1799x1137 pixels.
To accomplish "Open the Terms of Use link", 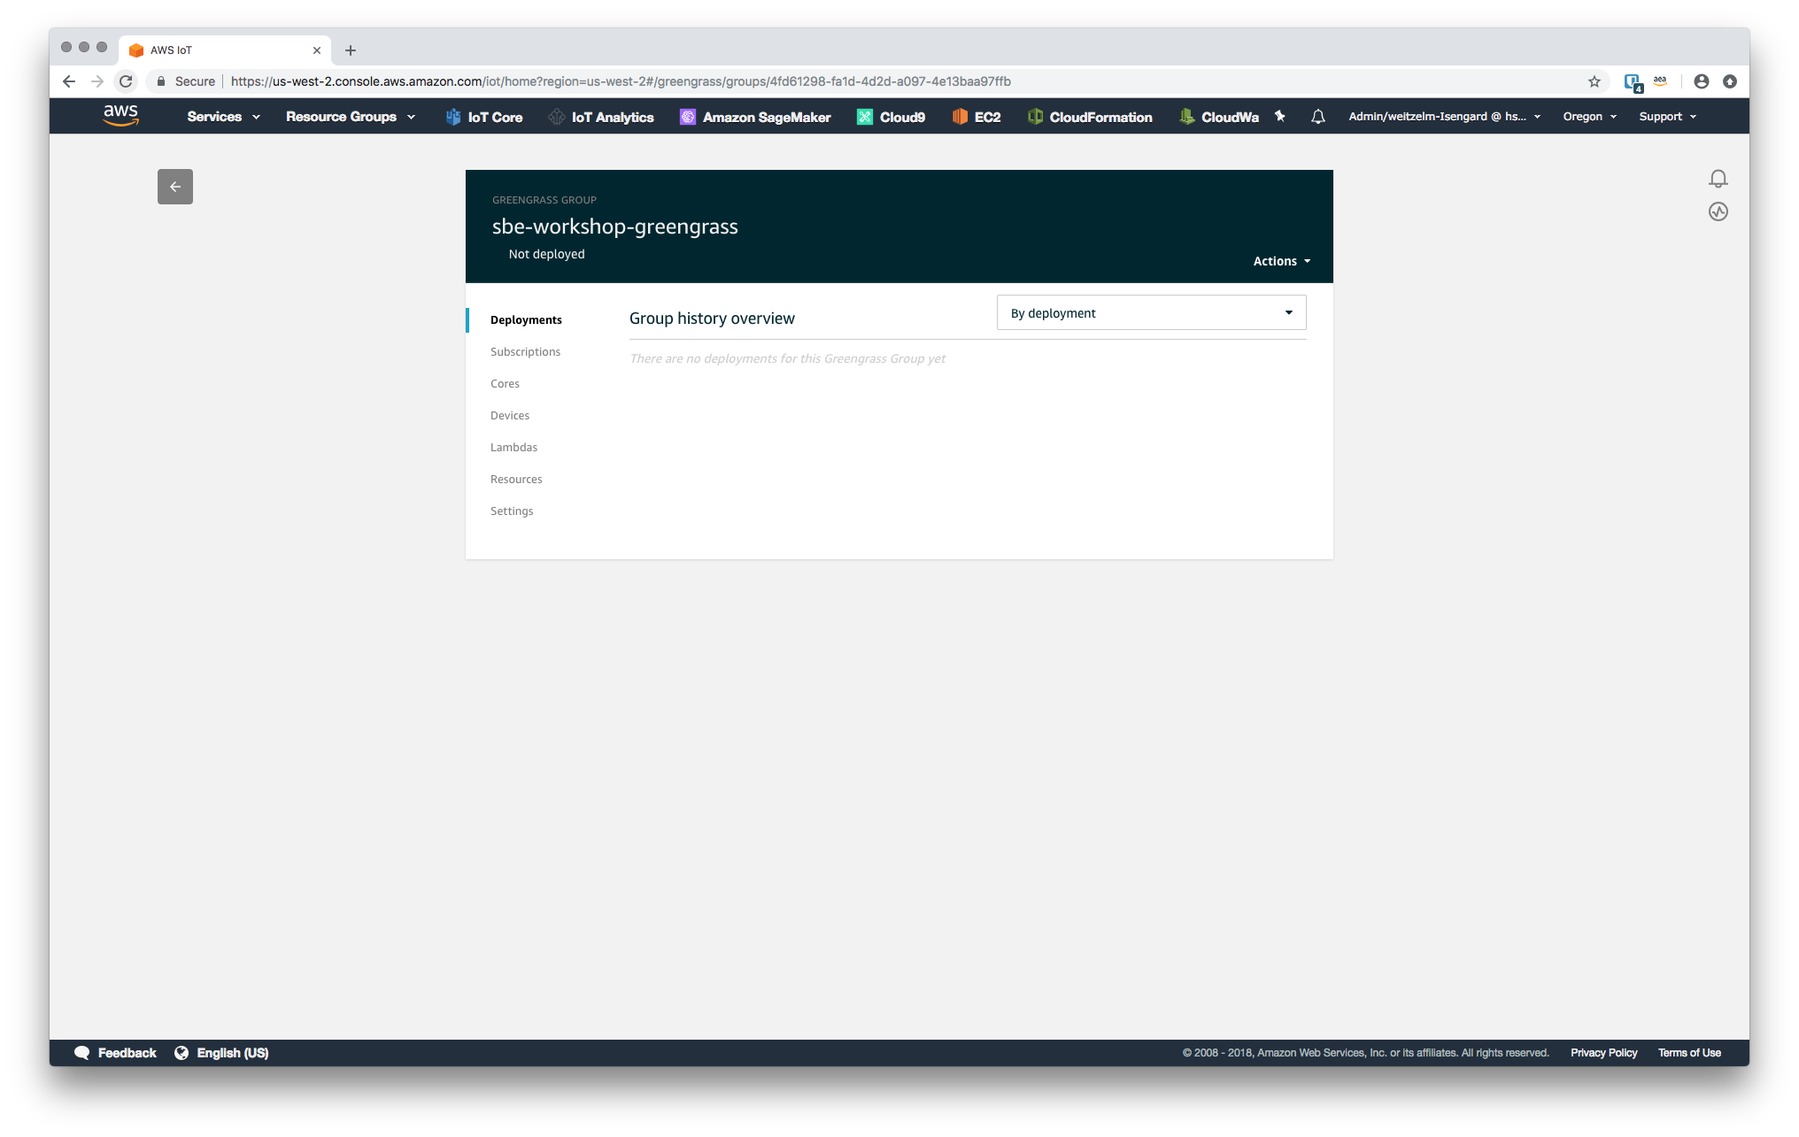I will coord(1689,1053).
